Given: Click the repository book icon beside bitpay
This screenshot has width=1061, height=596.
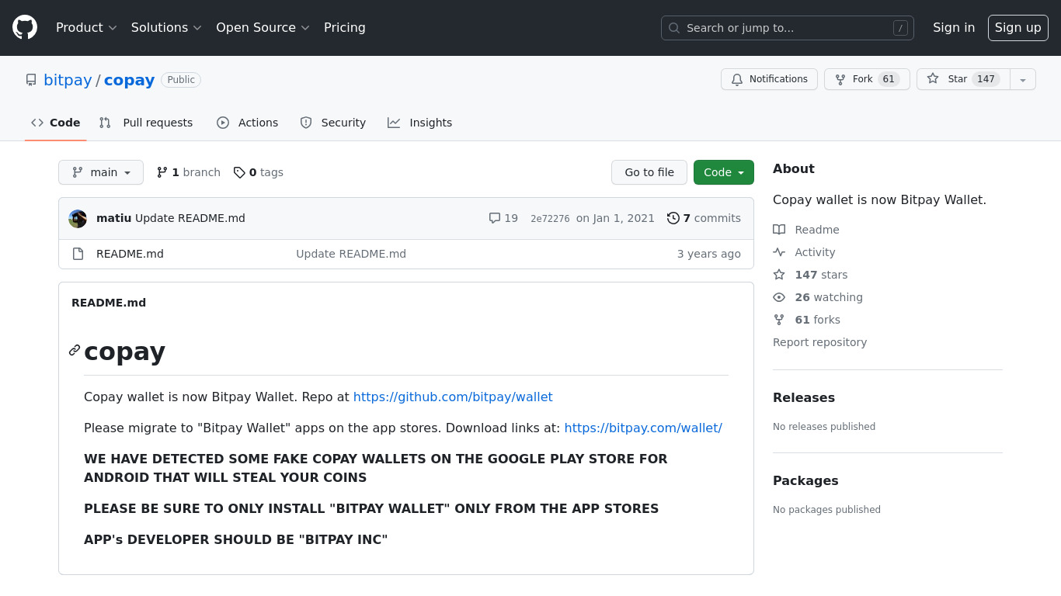Looking at the screenshot, I should (x=31, y=80).
